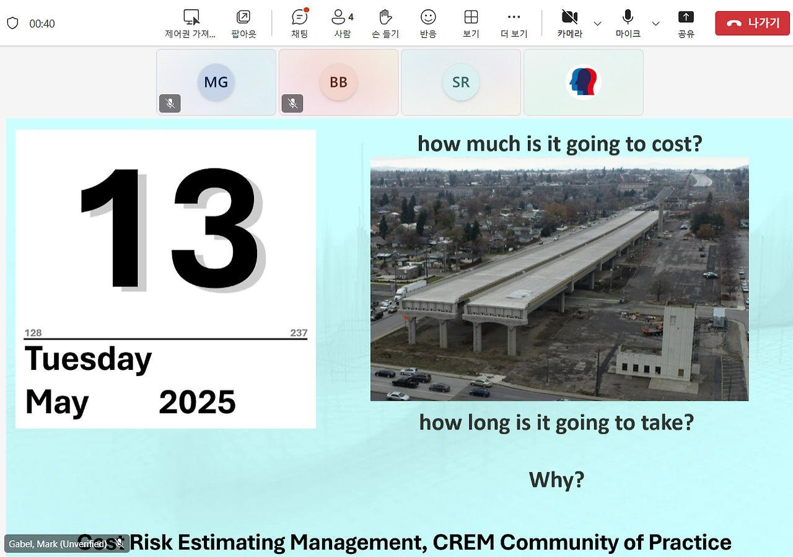Raise your hand with 손 들기

385,24
